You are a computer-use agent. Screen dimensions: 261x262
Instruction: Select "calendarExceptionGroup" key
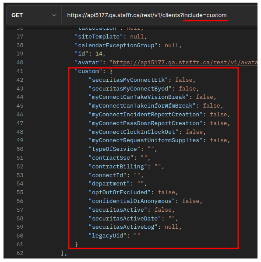[116, 45]
